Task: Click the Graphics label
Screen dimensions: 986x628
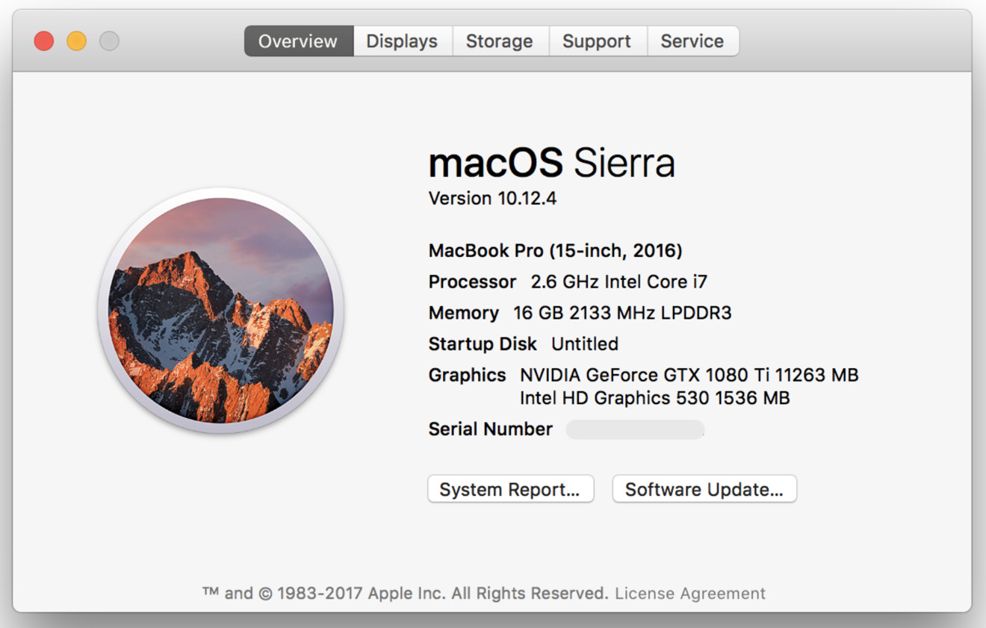Action: coord(467,375)
